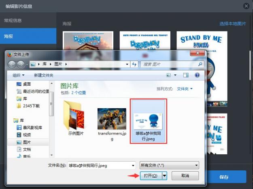Click the 搜索 图片 search field

coord(170,64)
